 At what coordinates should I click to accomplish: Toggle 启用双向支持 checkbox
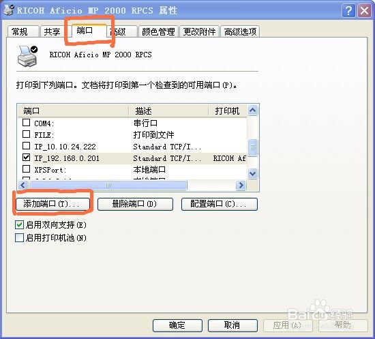pos(19,225)
